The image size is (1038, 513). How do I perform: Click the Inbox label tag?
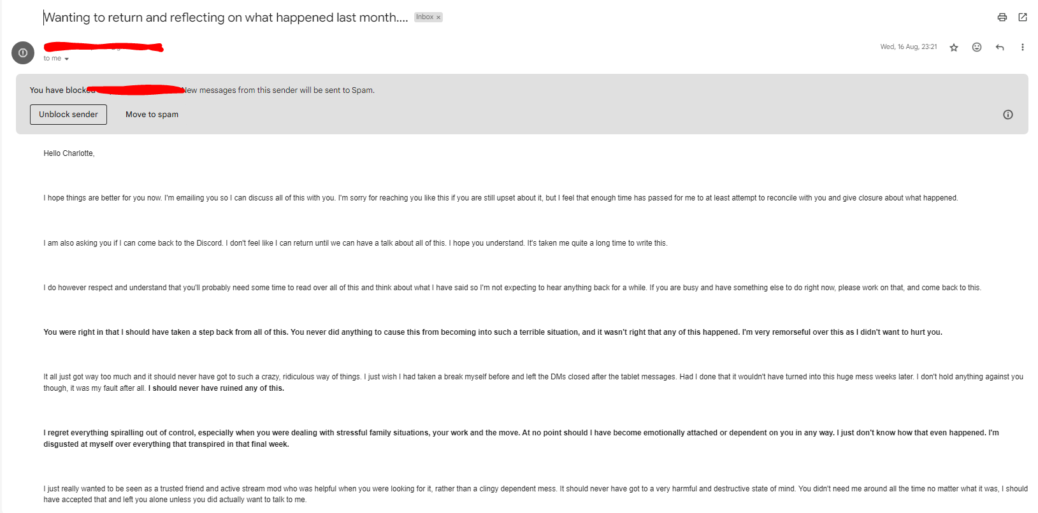[425, 17]
